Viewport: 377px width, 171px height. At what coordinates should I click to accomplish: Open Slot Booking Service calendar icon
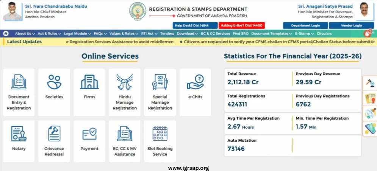click(160, 134)
